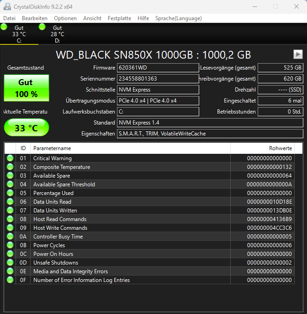The width and height of the screenshot is (307, 314).
Task: Click the green status icon for Host Read Commands
Action: (10, 219)
